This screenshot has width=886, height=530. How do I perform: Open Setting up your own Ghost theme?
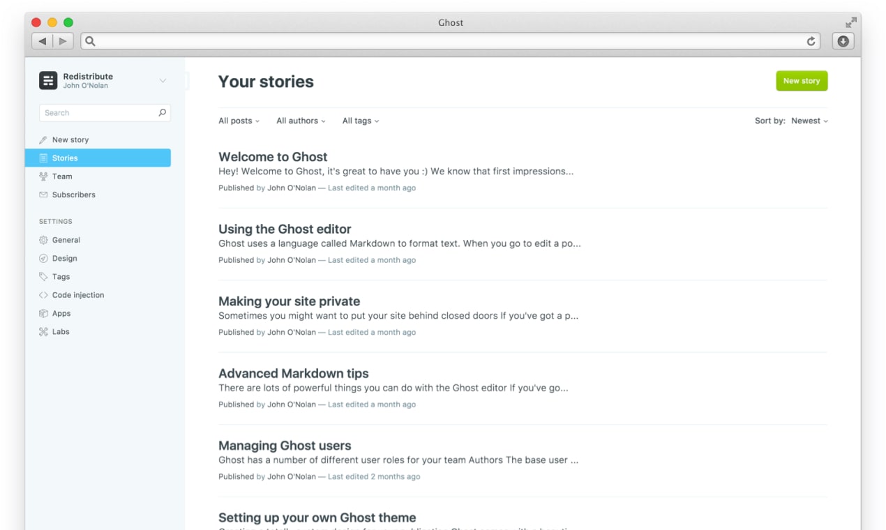317,517
